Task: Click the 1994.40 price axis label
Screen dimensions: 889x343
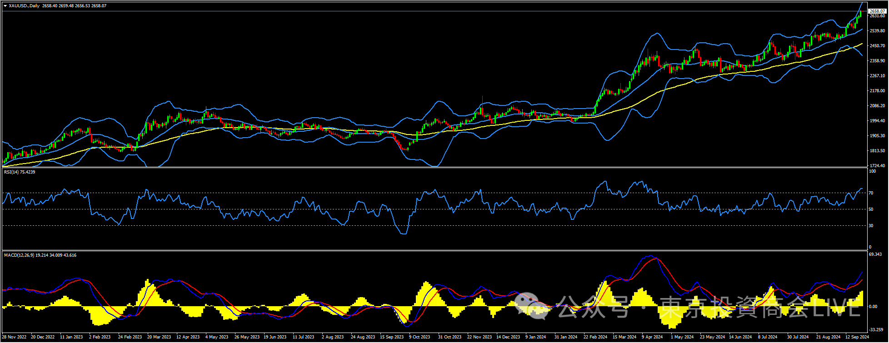Action: click(x=877, y=121)
